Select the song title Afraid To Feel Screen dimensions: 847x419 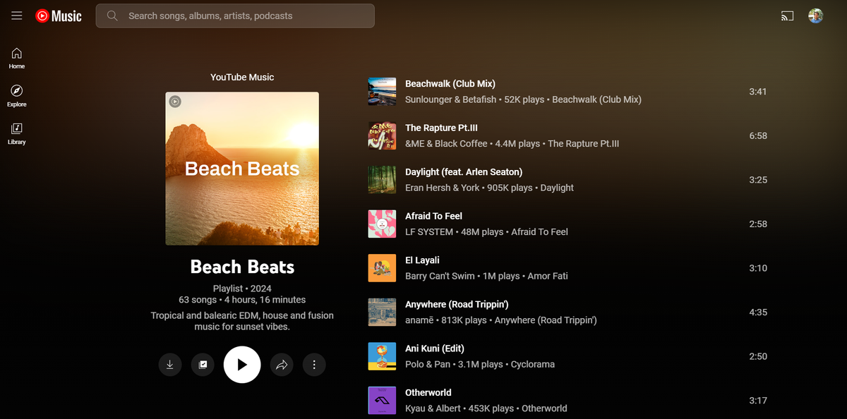[433, 216]
